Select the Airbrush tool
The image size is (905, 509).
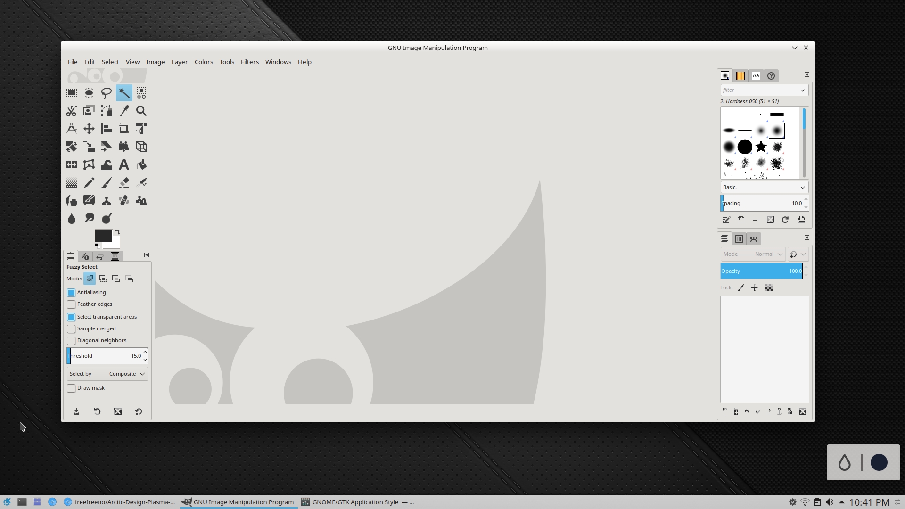pyautogui.click(x=141, y=182)
